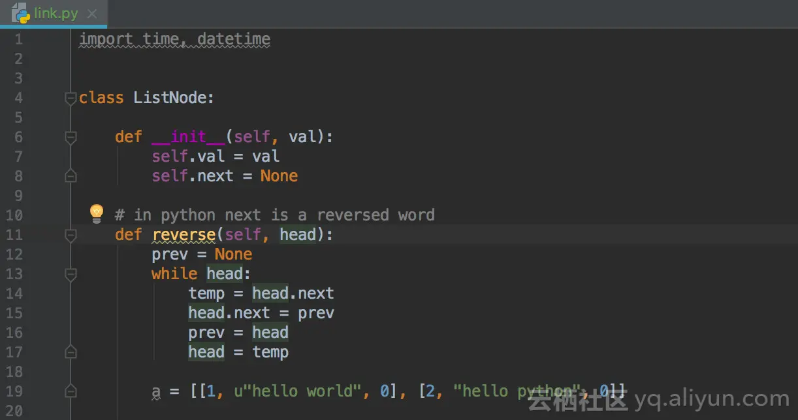Click the underlined 'reverse' function name
798x420 pixels.
pos(184,235)
